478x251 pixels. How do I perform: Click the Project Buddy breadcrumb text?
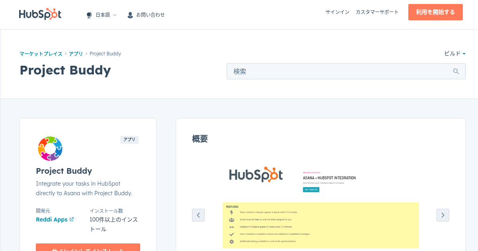(105, 54)
